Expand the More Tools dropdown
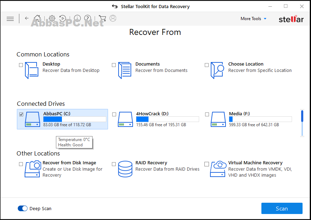Screen dimensions: 311x220 [253, 19]
